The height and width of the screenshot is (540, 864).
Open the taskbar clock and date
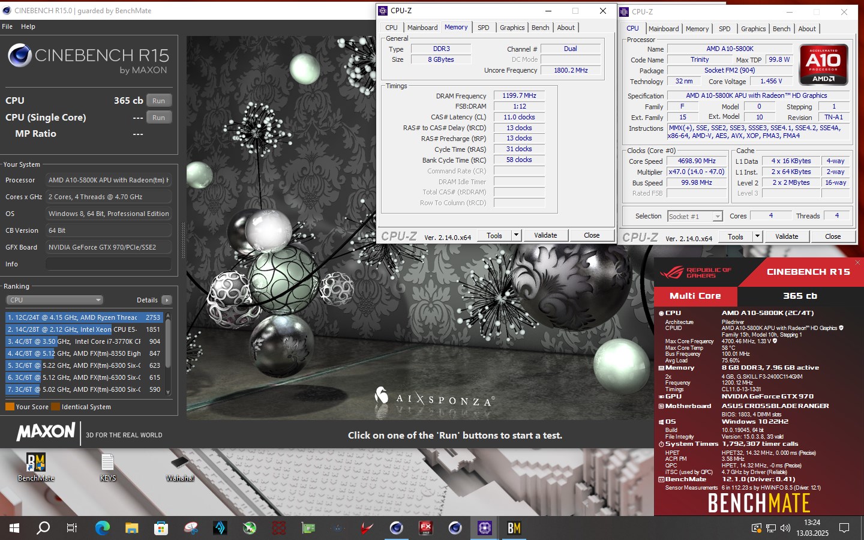click(812, 528)
